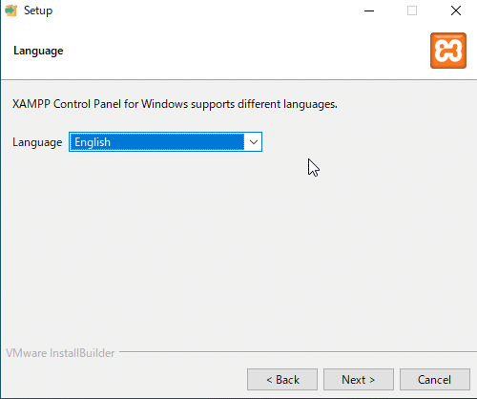The image size is (477, 399).
Task: Minimize the Setup window
Action: click(x=369, y=10)
